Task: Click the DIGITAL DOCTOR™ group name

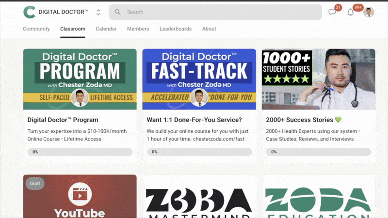Action: [63, 12]
